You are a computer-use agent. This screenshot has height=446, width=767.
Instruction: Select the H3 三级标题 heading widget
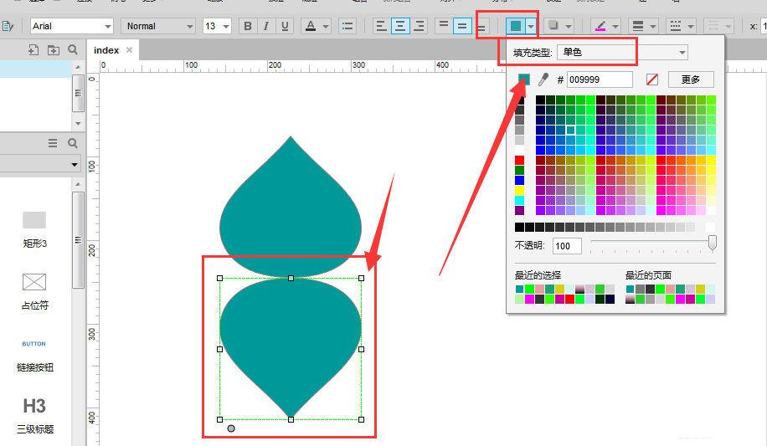pos(34,416)
